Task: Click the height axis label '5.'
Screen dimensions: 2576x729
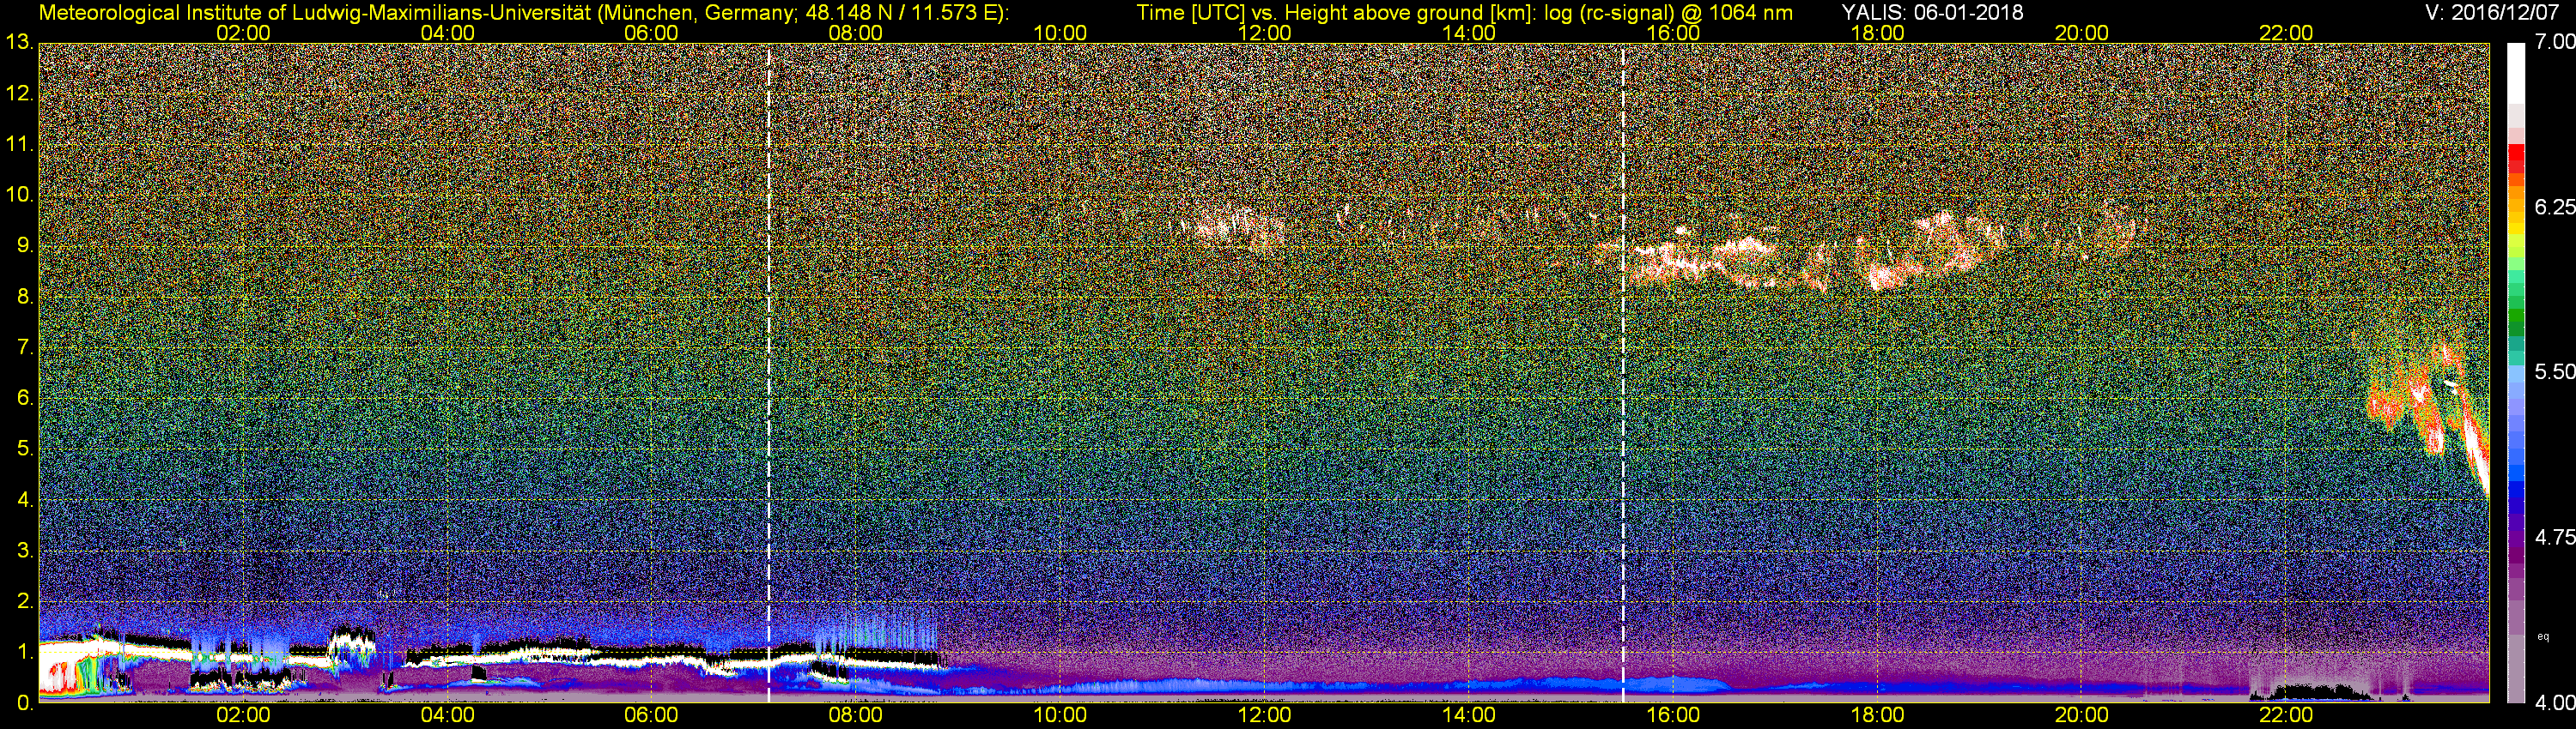Action: coord(24,449)
